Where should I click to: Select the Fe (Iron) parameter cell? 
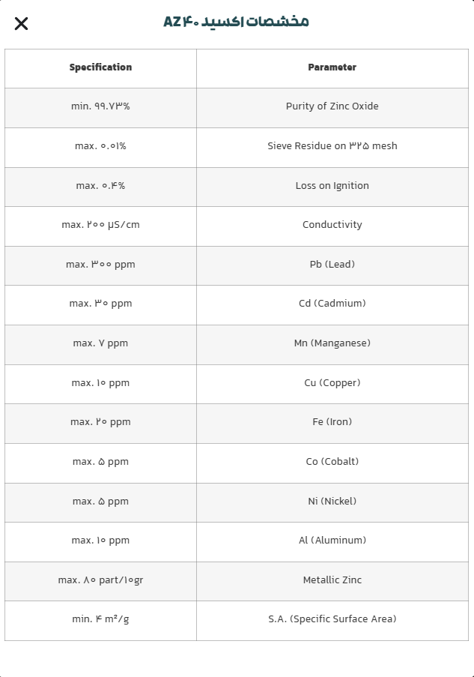click(332, 422)
